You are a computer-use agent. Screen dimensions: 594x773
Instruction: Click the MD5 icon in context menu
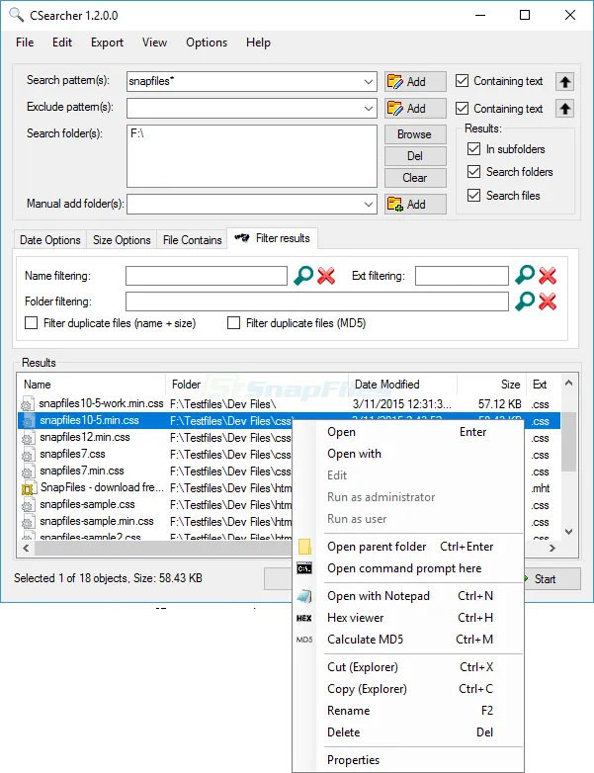pyautogui.click(x=304, y=640)
